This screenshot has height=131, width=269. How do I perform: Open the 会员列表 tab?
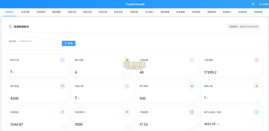tap(25, 12)
